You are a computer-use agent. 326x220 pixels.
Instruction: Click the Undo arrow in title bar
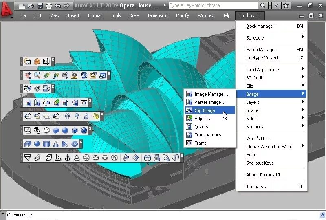click(x=57, y=6)
